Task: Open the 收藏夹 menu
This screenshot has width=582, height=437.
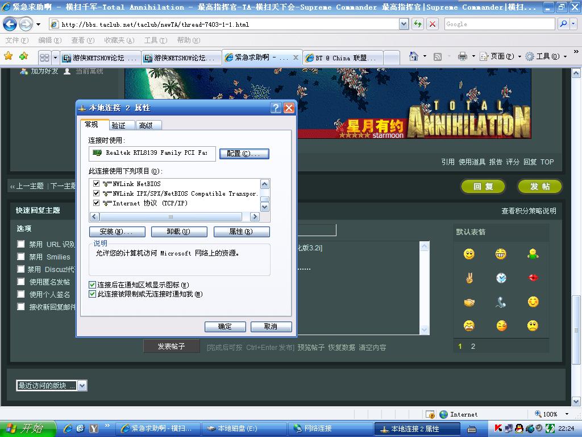Action: coord(118,40)
